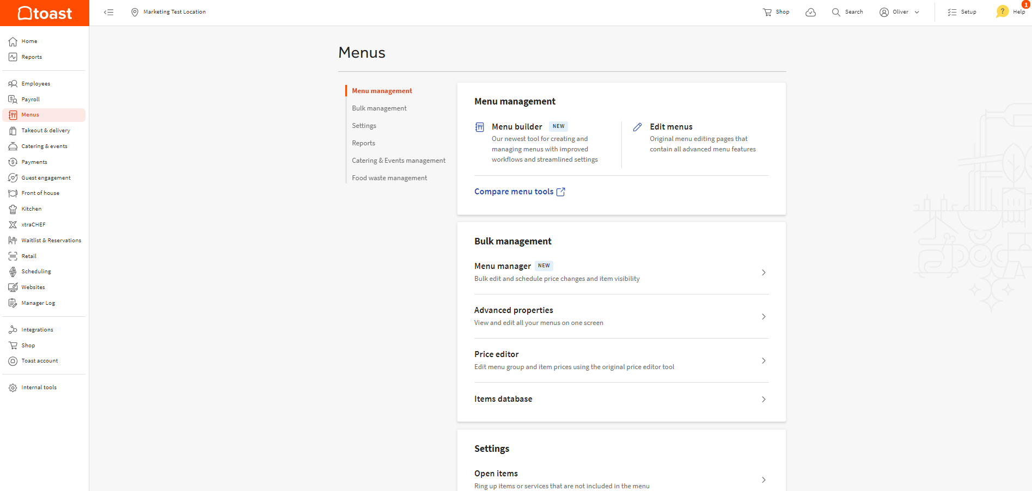1032x491 pixels.
Task: Click the Catering & events cloche icon
Action: (13, 146)
